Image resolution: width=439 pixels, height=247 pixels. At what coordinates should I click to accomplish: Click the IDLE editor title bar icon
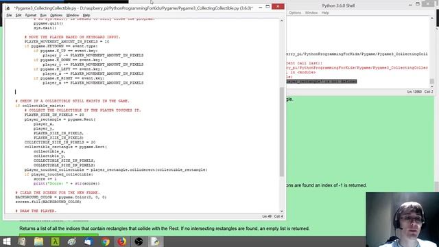[x=8, y=8]
